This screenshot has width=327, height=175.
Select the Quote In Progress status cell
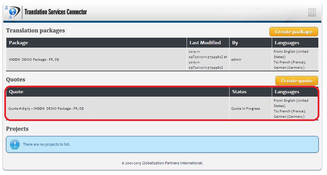251,109
